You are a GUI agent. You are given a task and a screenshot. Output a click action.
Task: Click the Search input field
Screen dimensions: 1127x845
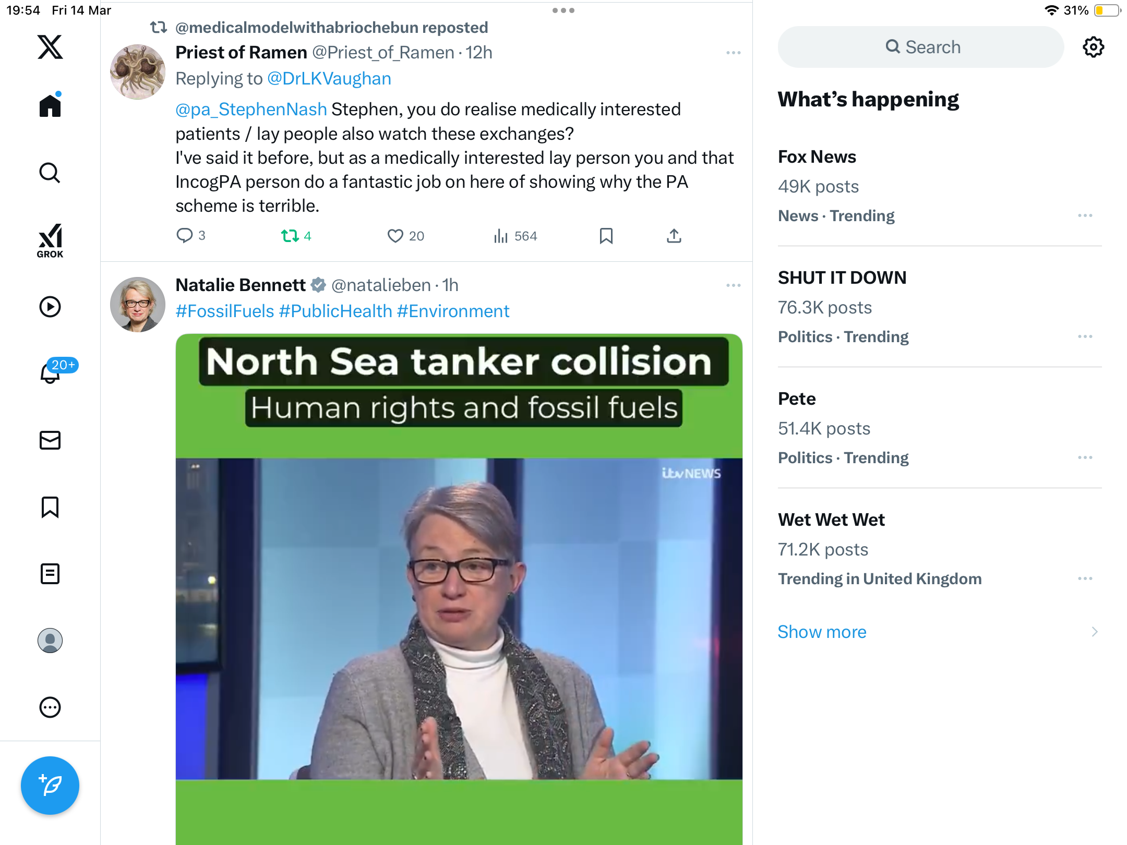click(x=921, y=47)
